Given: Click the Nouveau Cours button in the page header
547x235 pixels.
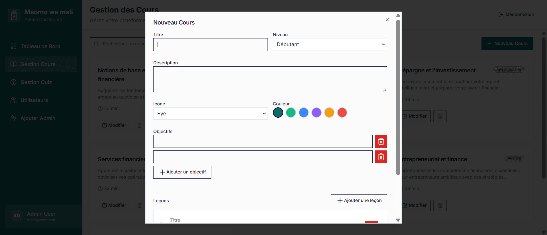Looking at the screenshot, I should (507, 44).
